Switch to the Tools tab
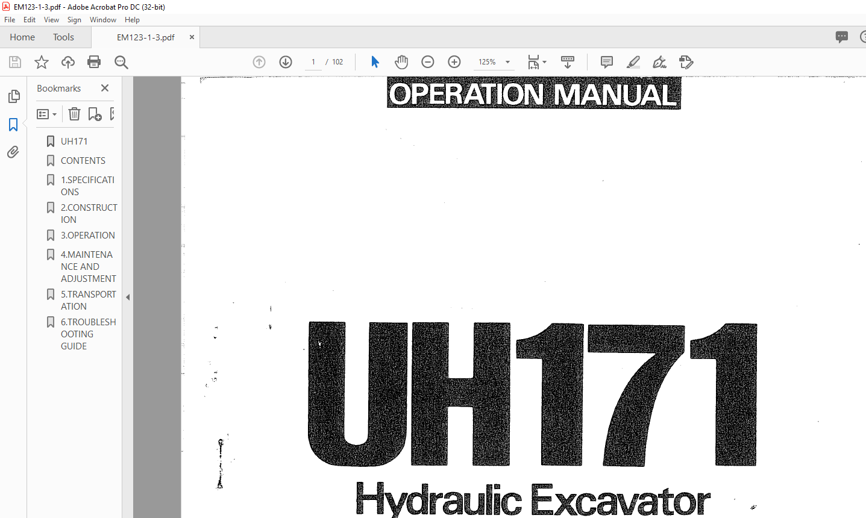This screenshot has width=866, height=518. [x=63, y=37]
